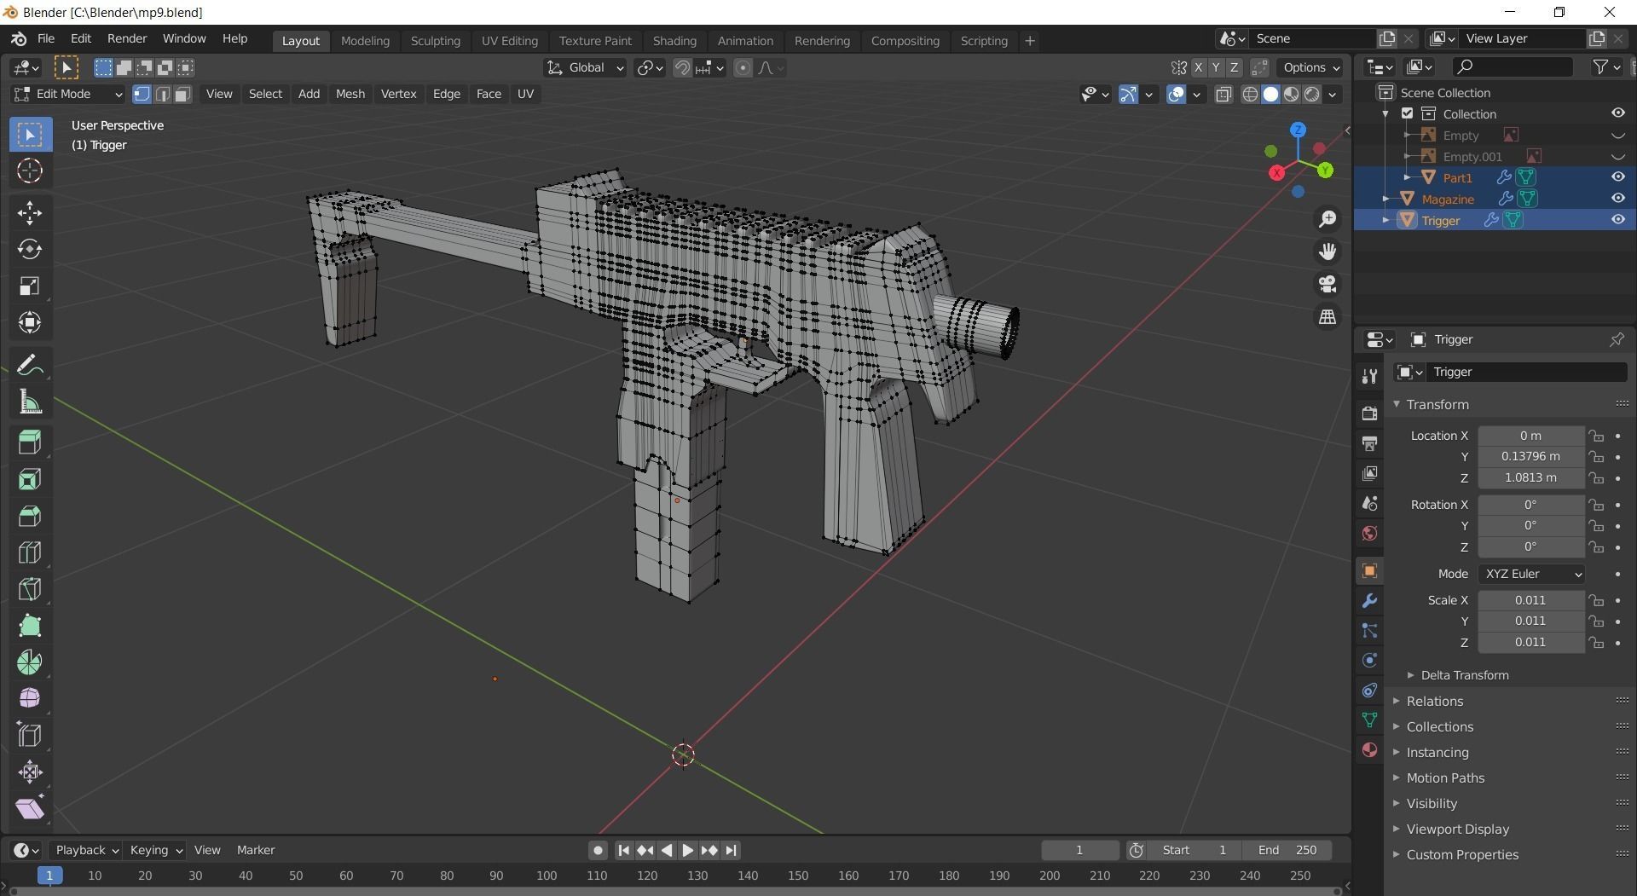Toggle X-Ray mode in the viewport header
The image size is (1637, 896).
tap(1223, 95)
